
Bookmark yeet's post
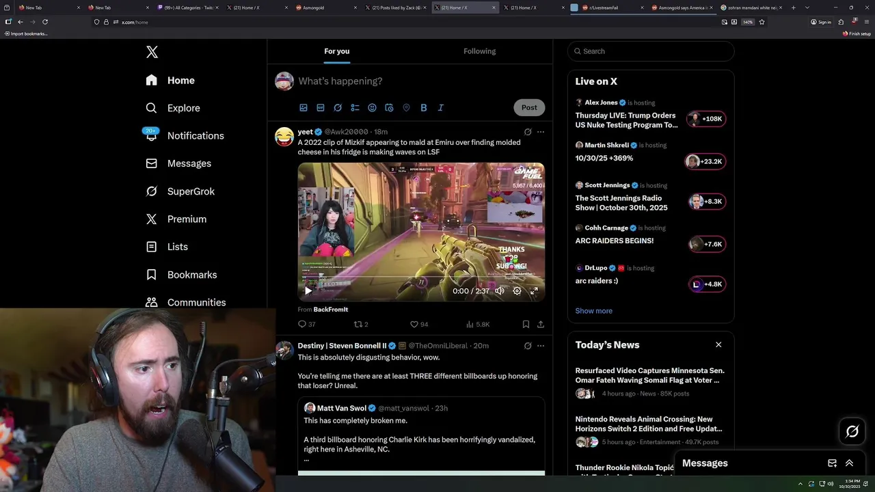click(526, 325)
